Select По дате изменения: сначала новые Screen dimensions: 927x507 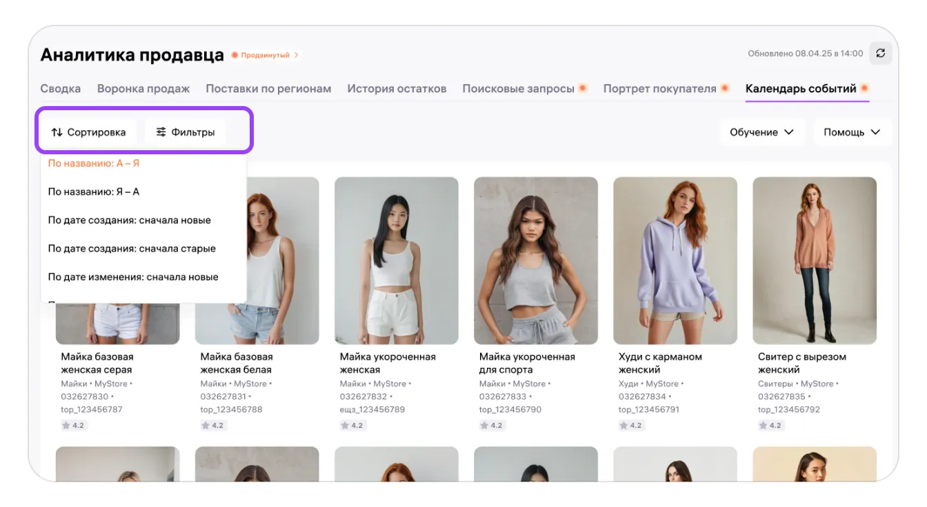click(x=133, y=277)
